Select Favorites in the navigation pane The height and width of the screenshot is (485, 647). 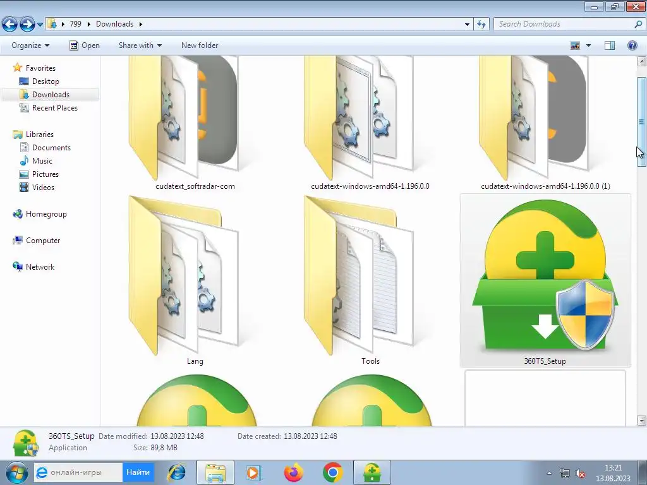(x=40, y=68)
